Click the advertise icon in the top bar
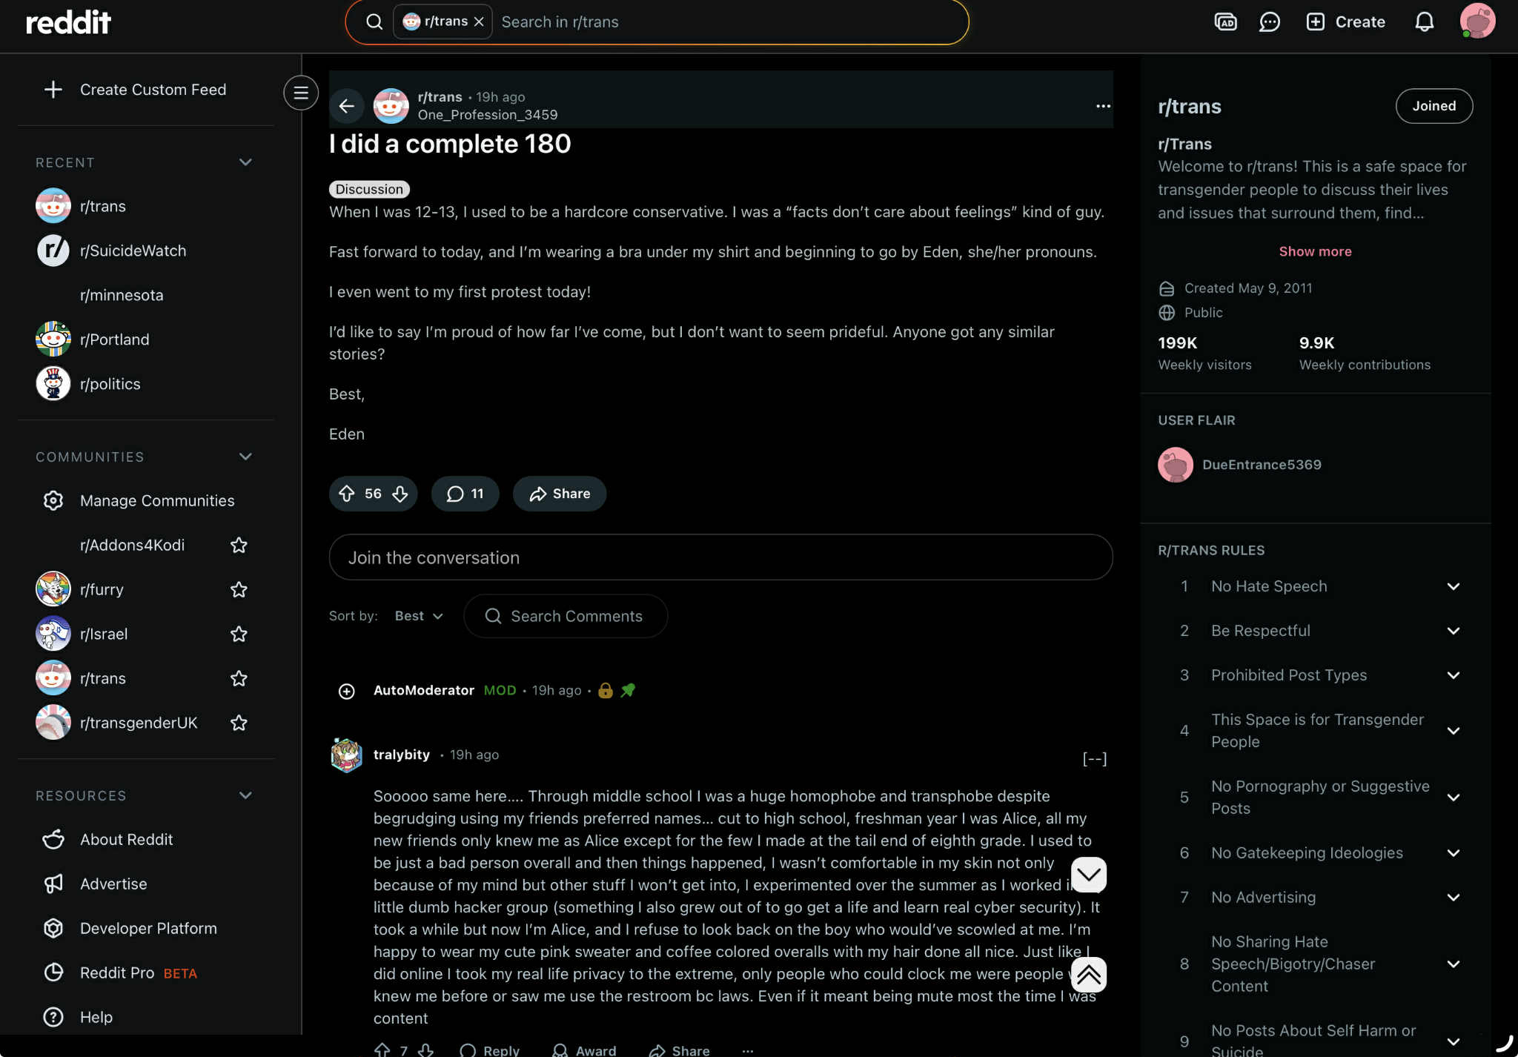 click(x=1225, y=22)
